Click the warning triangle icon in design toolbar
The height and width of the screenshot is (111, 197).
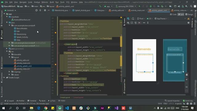point(188,18)
